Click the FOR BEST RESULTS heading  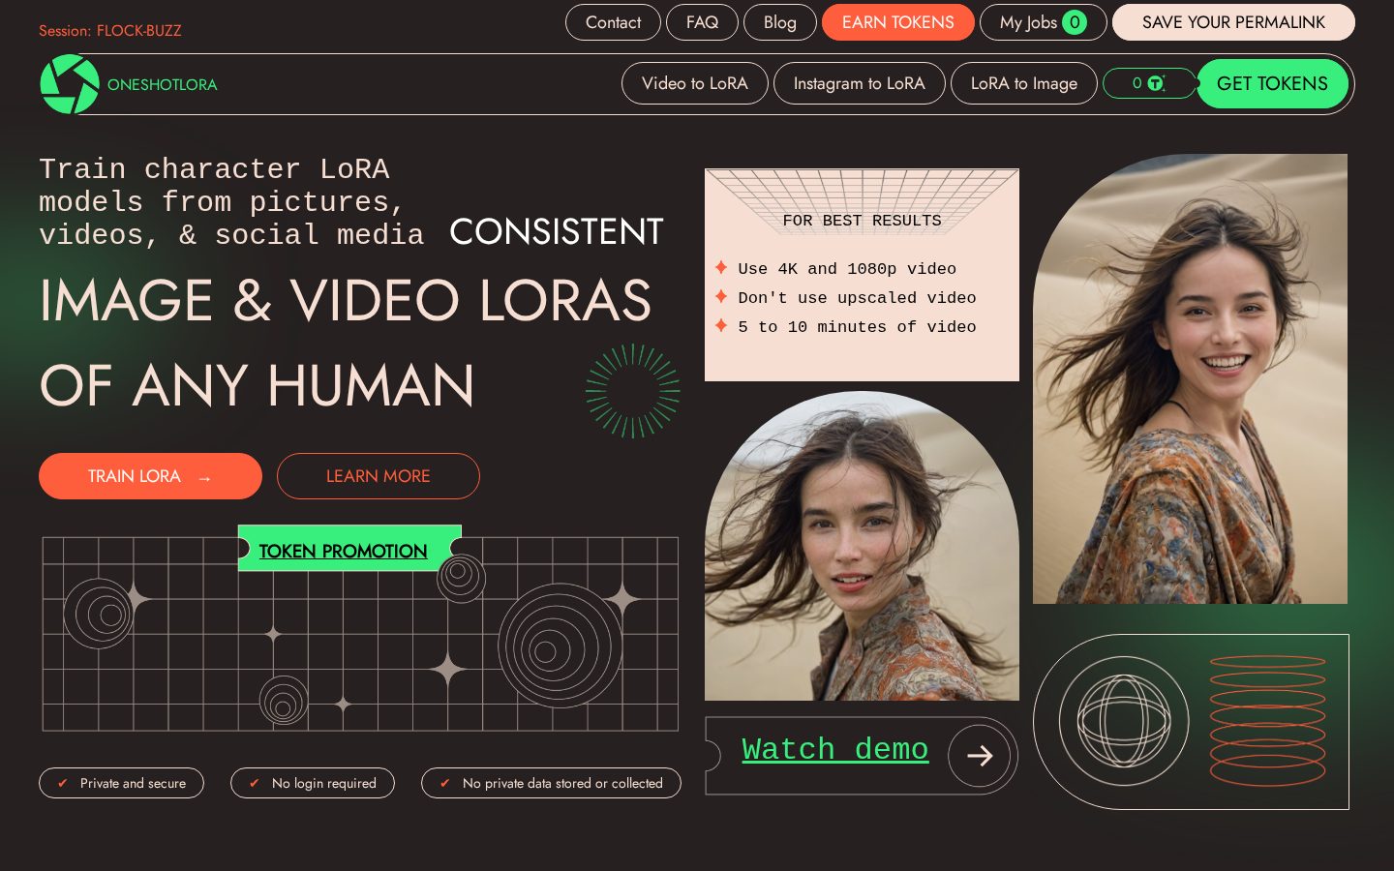(862, 221)
